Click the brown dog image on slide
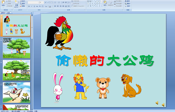This screenshot has height=112, width=175. coord(131,86)
